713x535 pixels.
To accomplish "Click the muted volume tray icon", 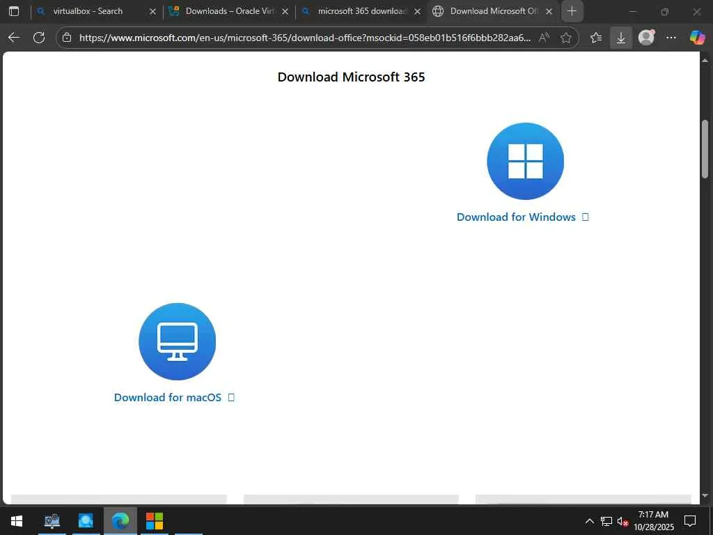I will (622, 521).
